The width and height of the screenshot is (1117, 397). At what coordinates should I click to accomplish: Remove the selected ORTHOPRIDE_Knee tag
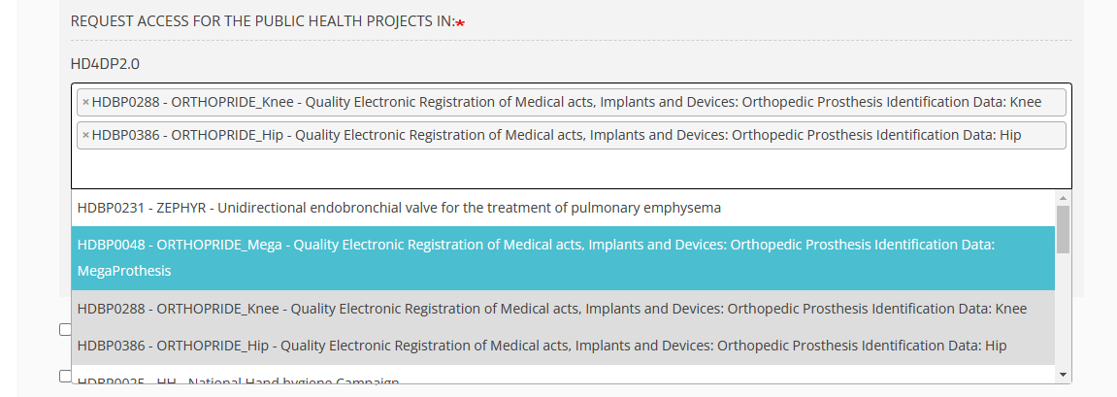point(85,103)
